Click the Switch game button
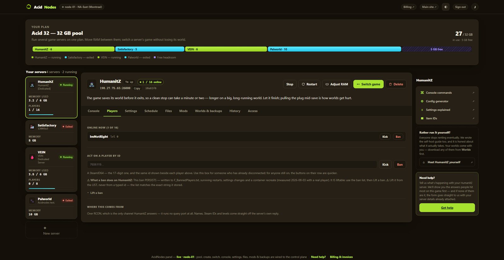Screen dimensions: 504x260 [369, 84]
